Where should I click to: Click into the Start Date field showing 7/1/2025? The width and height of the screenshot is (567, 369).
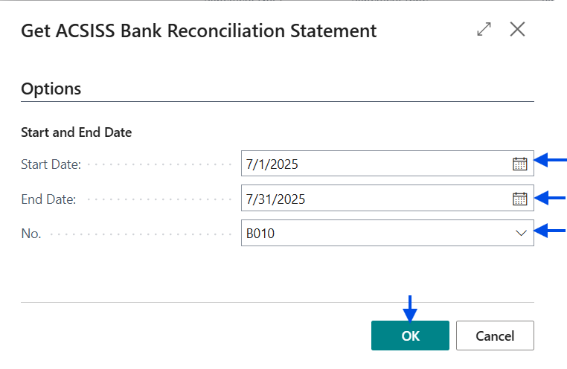click(x=372, y=164)
